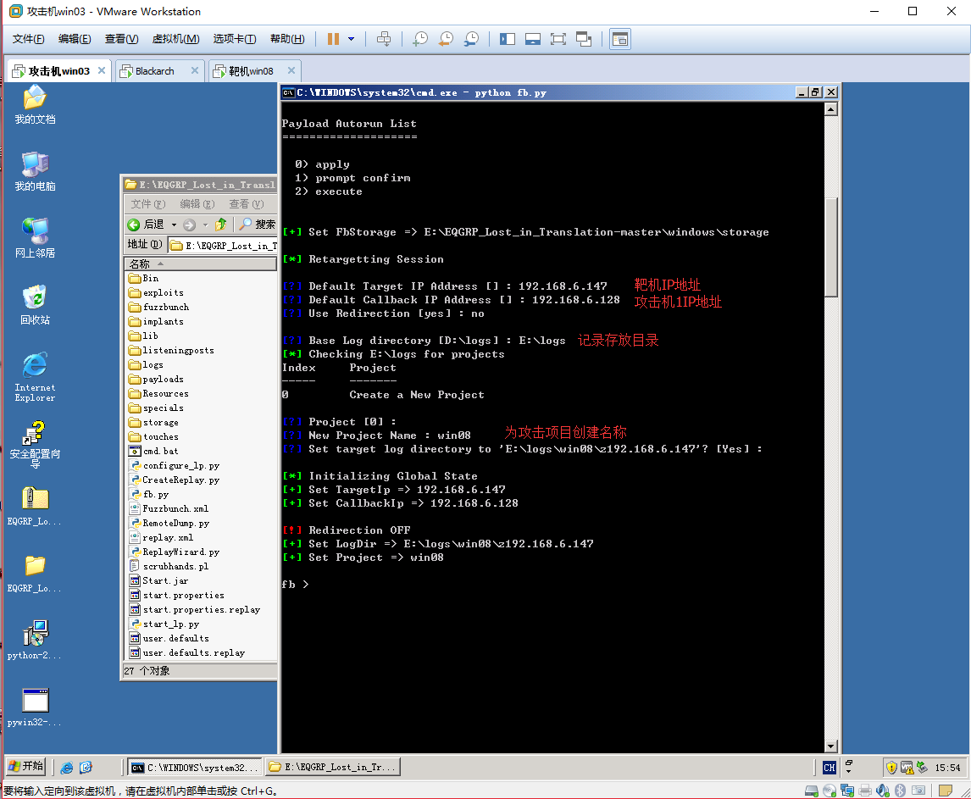The height and width of the screenshot is (799, 971).
Task: Select the user.defaults file
Action: pos(169,639)
